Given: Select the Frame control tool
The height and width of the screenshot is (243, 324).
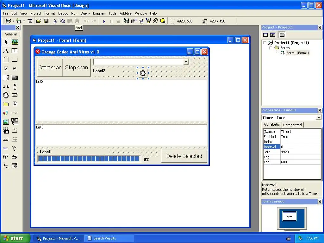Looking at the screenshot, I should (x=6, y=60).
